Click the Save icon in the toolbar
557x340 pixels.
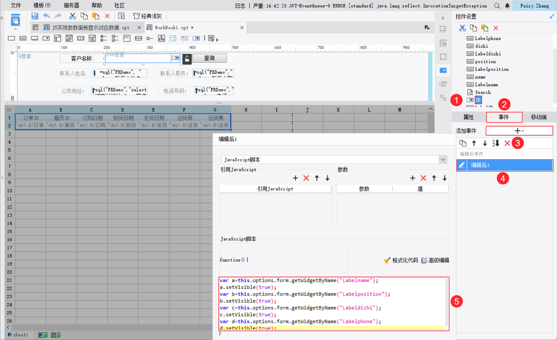click(35, 16)
